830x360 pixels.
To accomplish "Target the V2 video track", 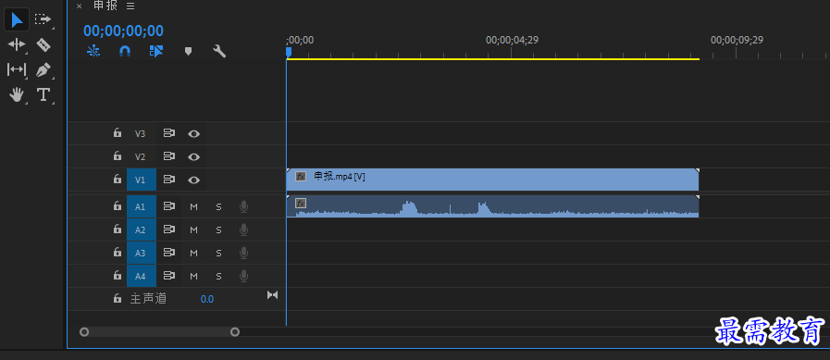I will click(x=140, y=156).
